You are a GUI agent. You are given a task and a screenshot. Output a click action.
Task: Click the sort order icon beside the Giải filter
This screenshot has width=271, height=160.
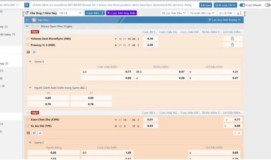point(239,13)
